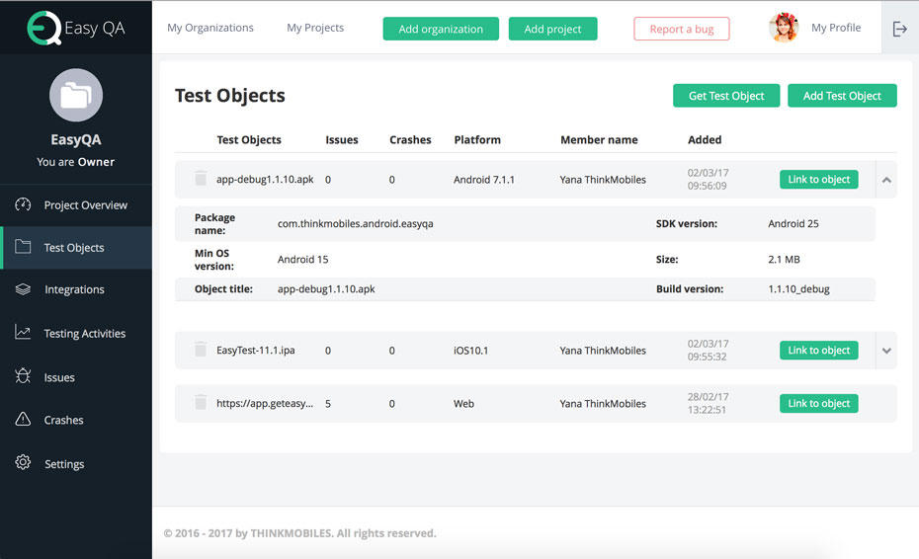Collapse the app-debug1.1.10.apk details row
The height and width of the screenshot is (559, 919).
coord(886,180)
